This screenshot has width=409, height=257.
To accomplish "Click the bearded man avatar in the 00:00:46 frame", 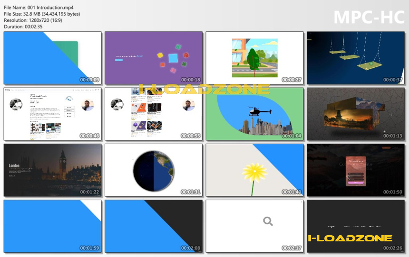I will (x=88, y=105).
